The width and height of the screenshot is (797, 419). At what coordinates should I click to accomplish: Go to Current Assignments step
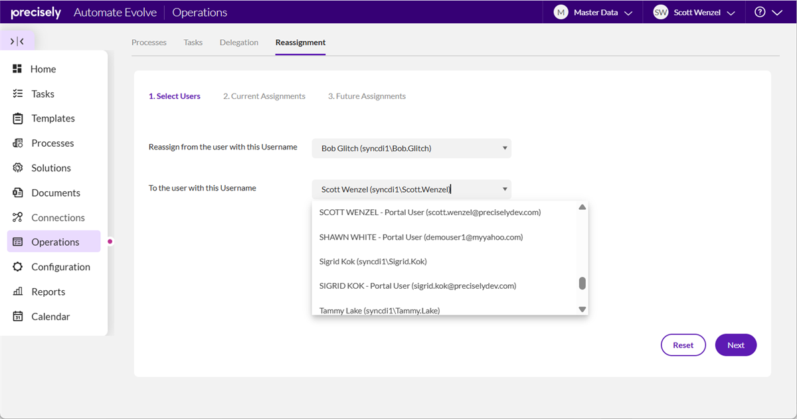click(264, 96)
